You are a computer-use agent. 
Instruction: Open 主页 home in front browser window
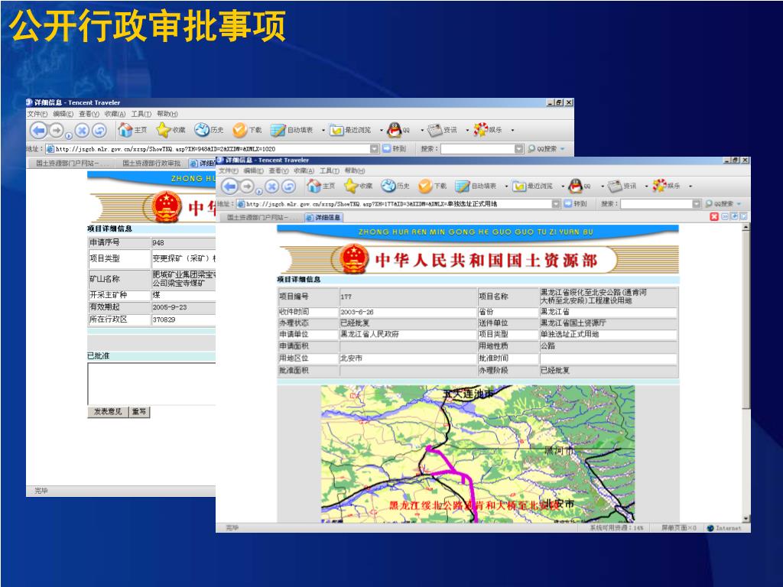[x=321, y=186]
